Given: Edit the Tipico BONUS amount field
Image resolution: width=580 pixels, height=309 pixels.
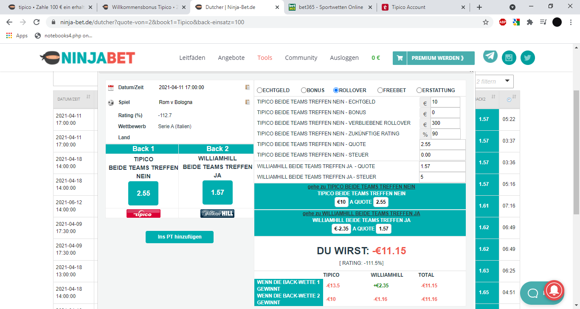Looking at the screenshot, I should click(x=445, y=113).
